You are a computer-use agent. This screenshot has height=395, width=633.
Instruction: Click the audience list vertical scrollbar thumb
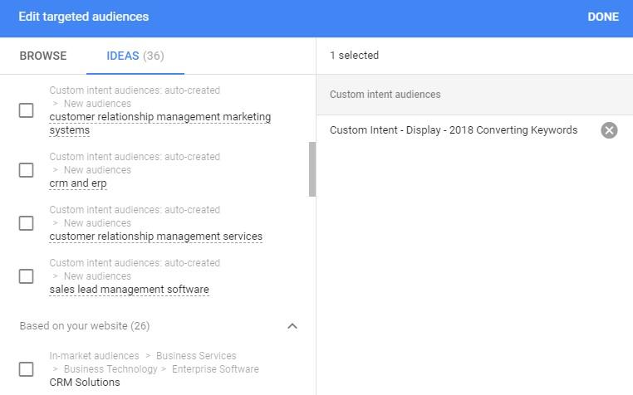point(312,169)
